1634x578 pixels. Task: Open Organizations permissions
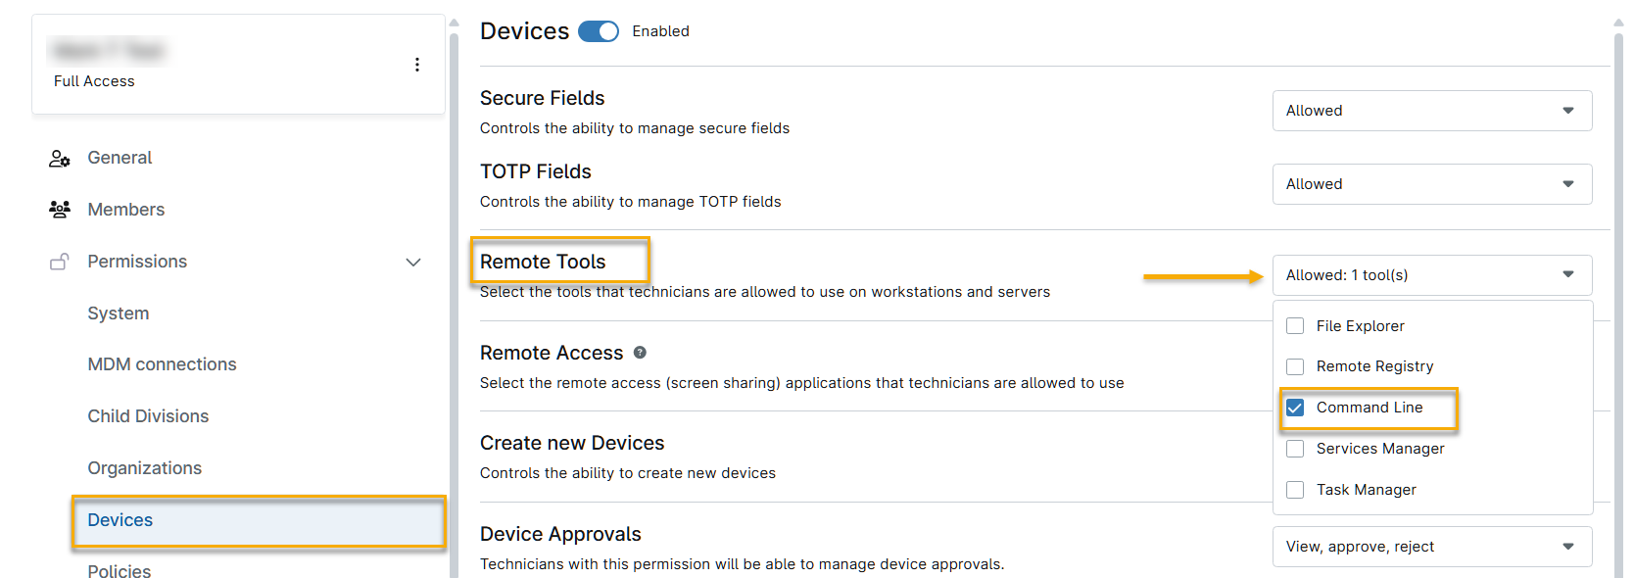[x=145, y=468]
